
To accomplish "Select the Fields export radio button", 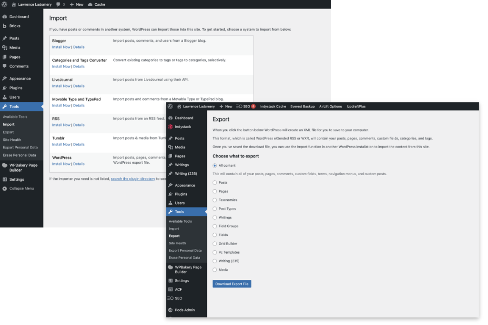I will (215, 235).
